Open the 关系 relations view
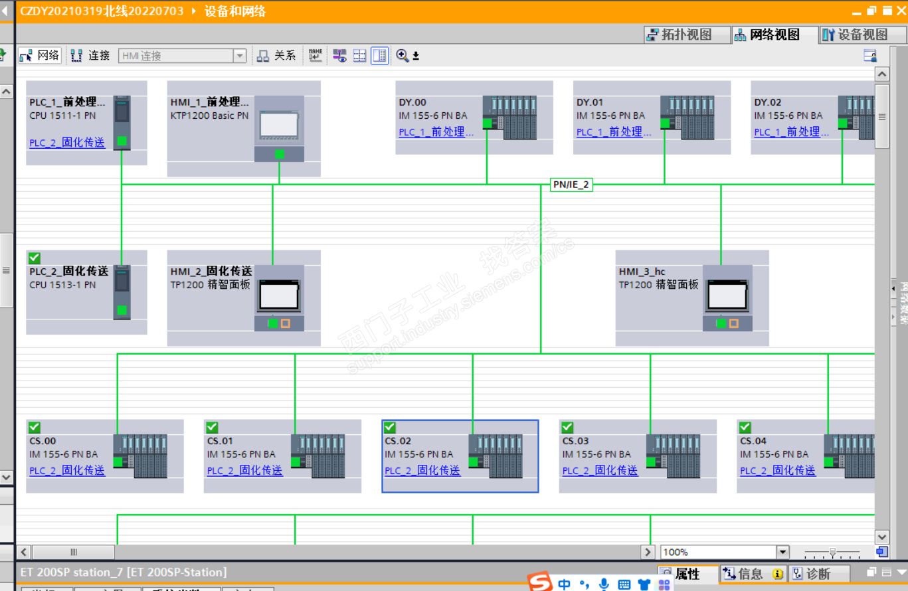 click(276, 56)
